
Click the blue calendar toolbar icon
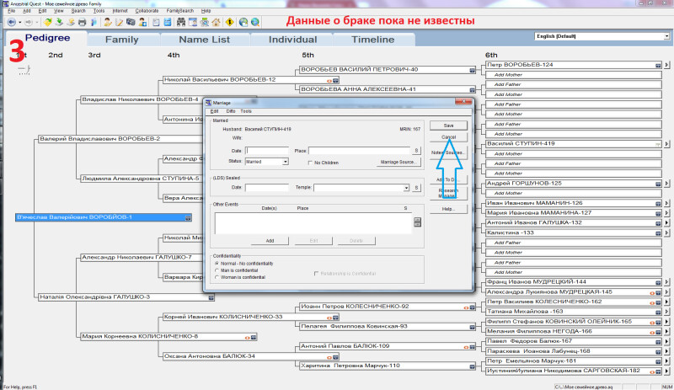168,22
